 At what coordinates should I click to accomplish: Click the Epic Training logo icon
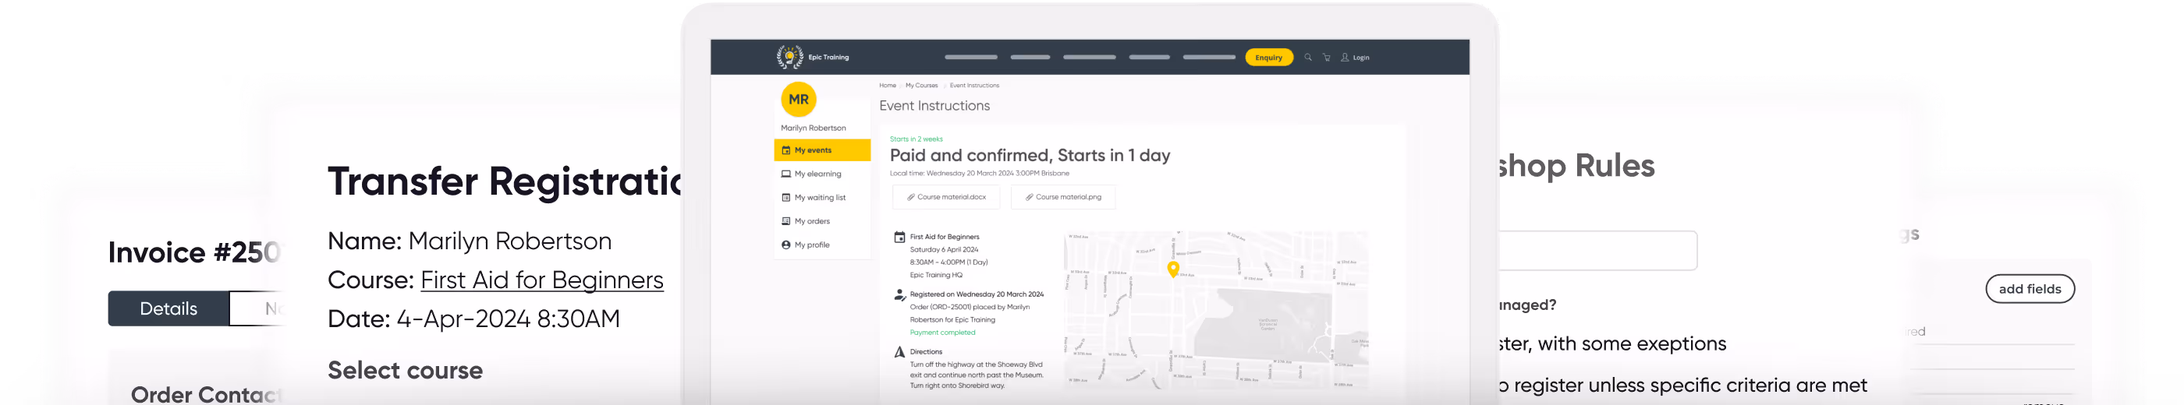789,57
